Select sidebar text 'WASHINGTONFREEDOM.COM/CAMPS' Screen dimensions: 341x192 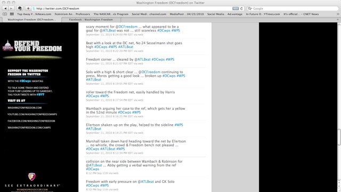pyautogui.click(x=29, y=127)
